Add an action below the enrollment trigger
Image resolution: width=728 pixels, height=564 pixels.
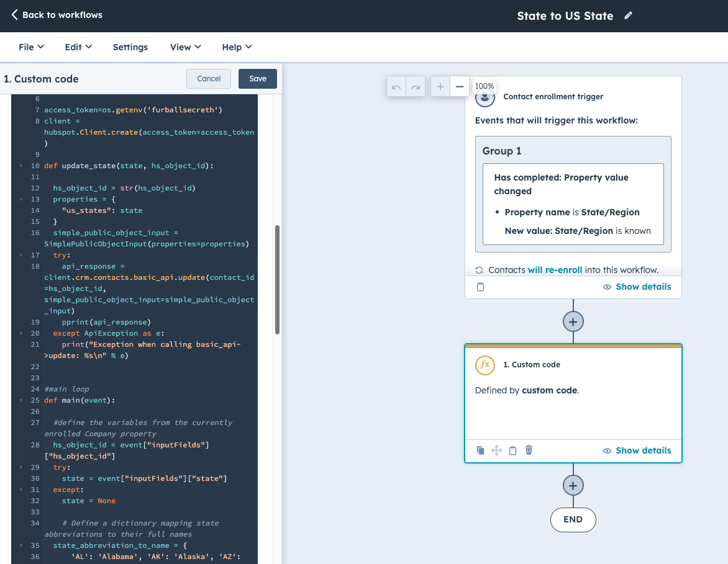[x=573, y=322]
